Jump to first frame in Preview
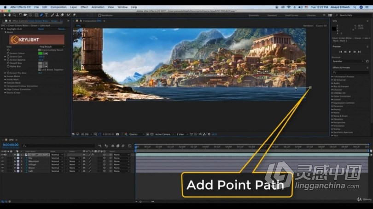The width and height of the screenshot is (373, 209). (x=341, y=52)
